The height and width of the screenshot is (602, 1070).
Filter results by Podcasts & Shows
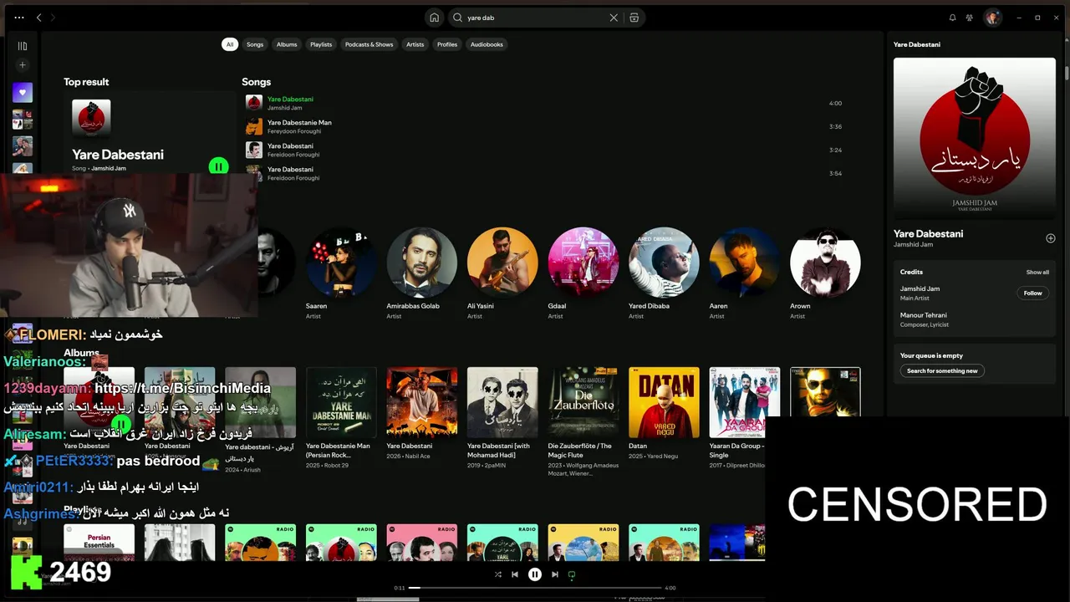click(369, 44)
